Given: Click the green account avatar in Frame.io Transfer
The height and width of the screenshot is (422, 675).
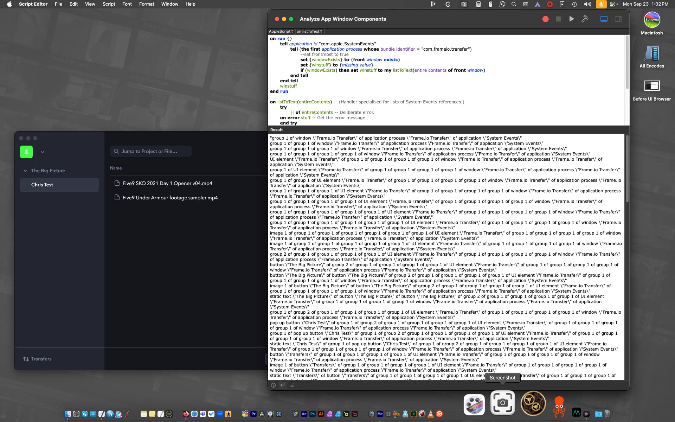Looking at the screenshot, I should coord(26,152).
